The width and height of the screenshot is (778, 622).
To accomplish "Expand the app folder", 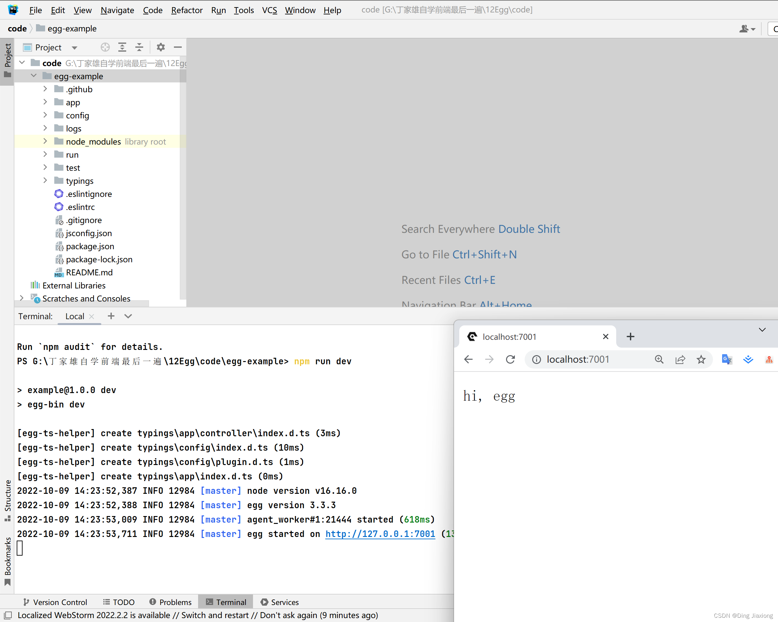I will pyautogui.click(x=45, y=102).
